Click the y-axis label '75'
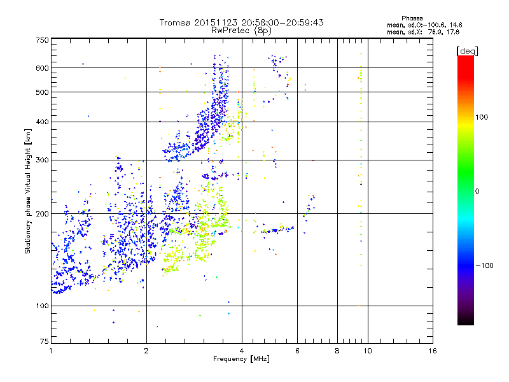 pyautogui.click(x=45, y=341)
